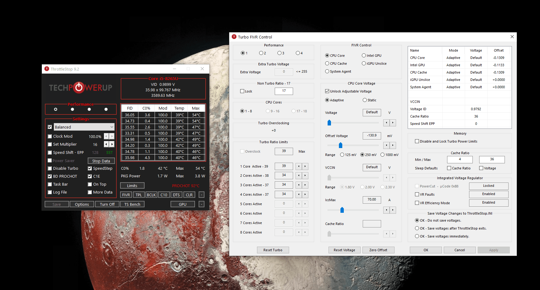Image resolution: width=540 pixels, height=290 pixels.
Task: Minimize the ThrottleStop window
Action: pos(174,69)
